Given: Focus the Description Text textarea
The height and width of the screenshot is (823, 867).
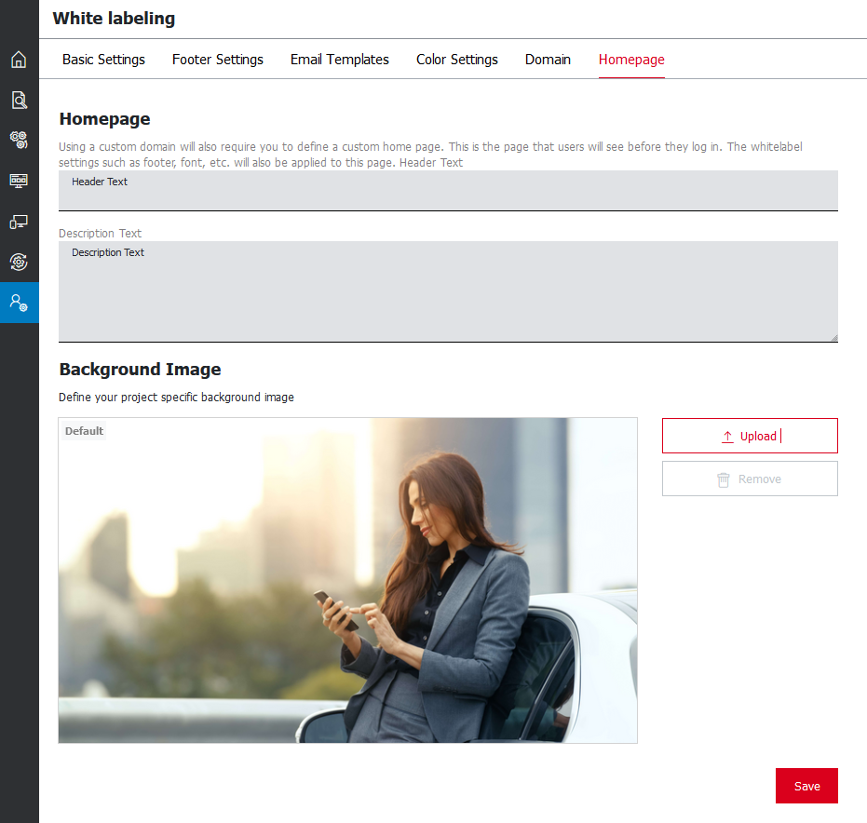Looking at the screenshot, I should click(448, 291).
